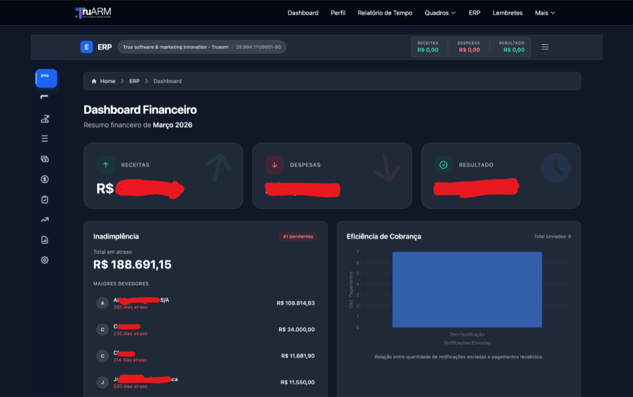
Task: Click the green check icon on Resultado card
Action: coord(443,165)
